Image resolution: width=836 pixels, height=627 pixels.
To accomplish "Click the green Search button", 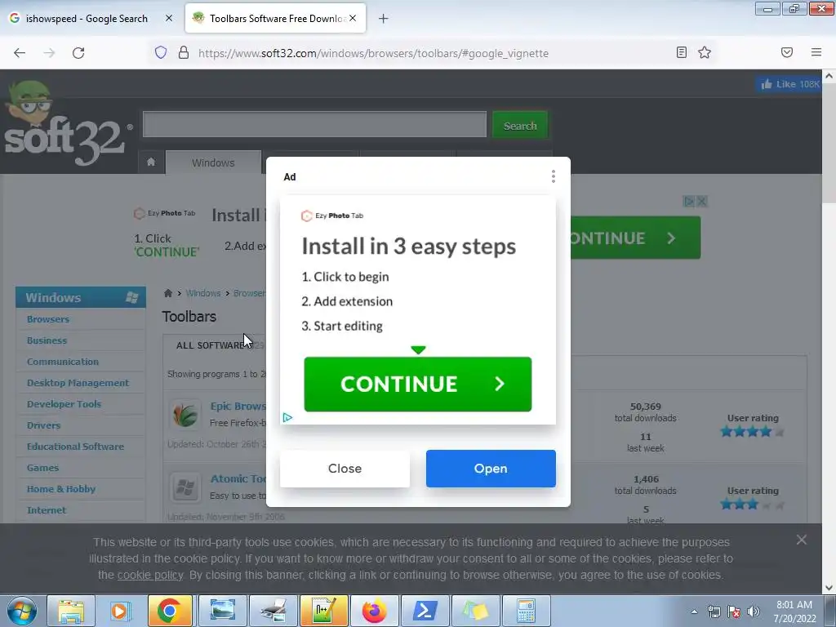I will tap(520, 125).
